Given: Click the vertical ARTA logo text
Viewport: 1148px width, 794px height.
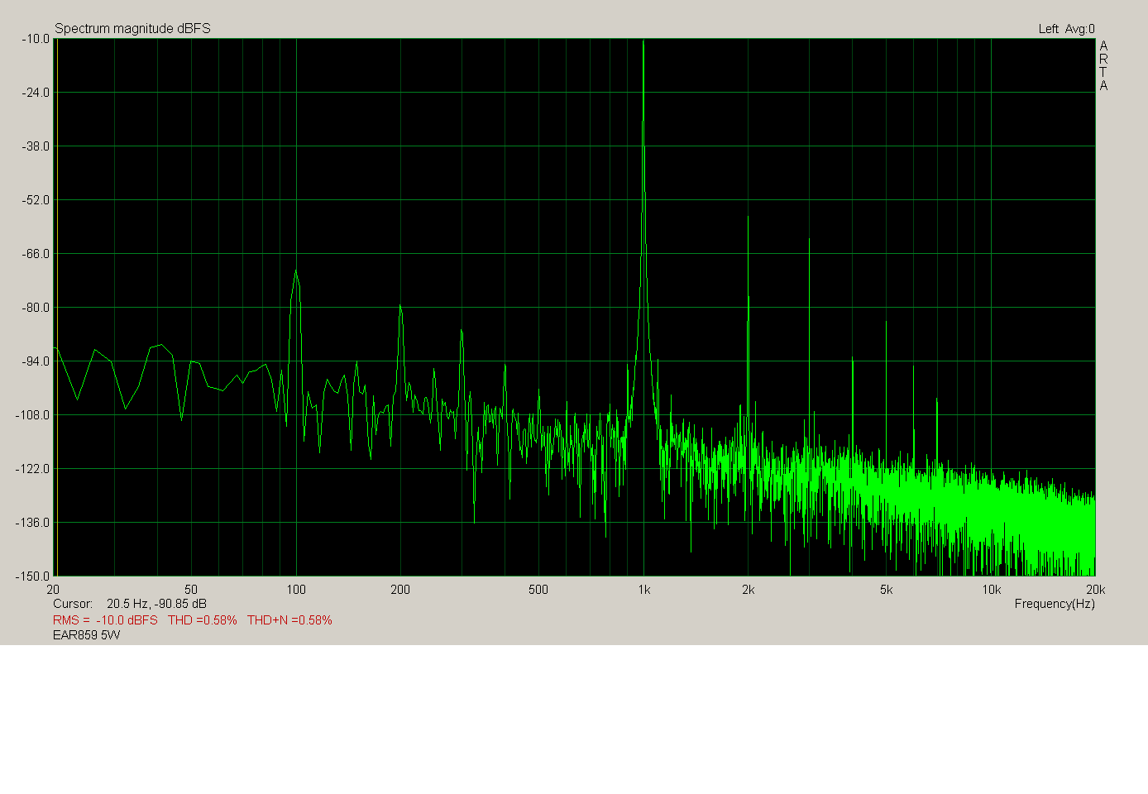Looking at the screenshot, I should (1103, 65).
